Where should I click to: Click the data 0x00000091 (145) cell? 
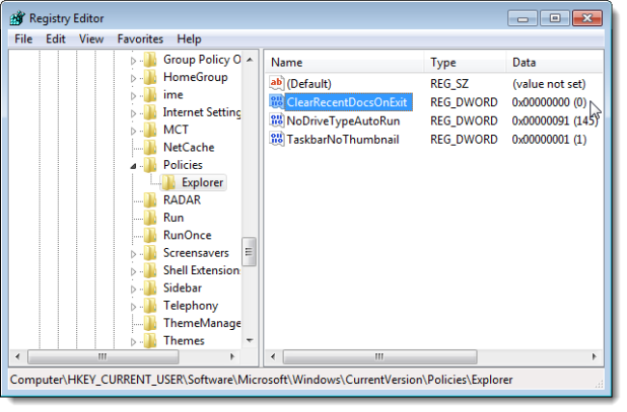555,121
